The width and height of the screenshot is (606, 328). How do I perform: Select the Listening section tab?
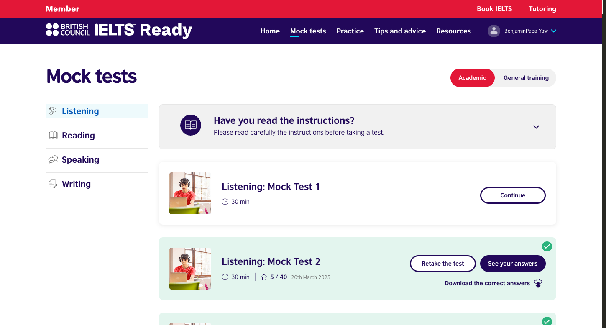tap(97, 111)
